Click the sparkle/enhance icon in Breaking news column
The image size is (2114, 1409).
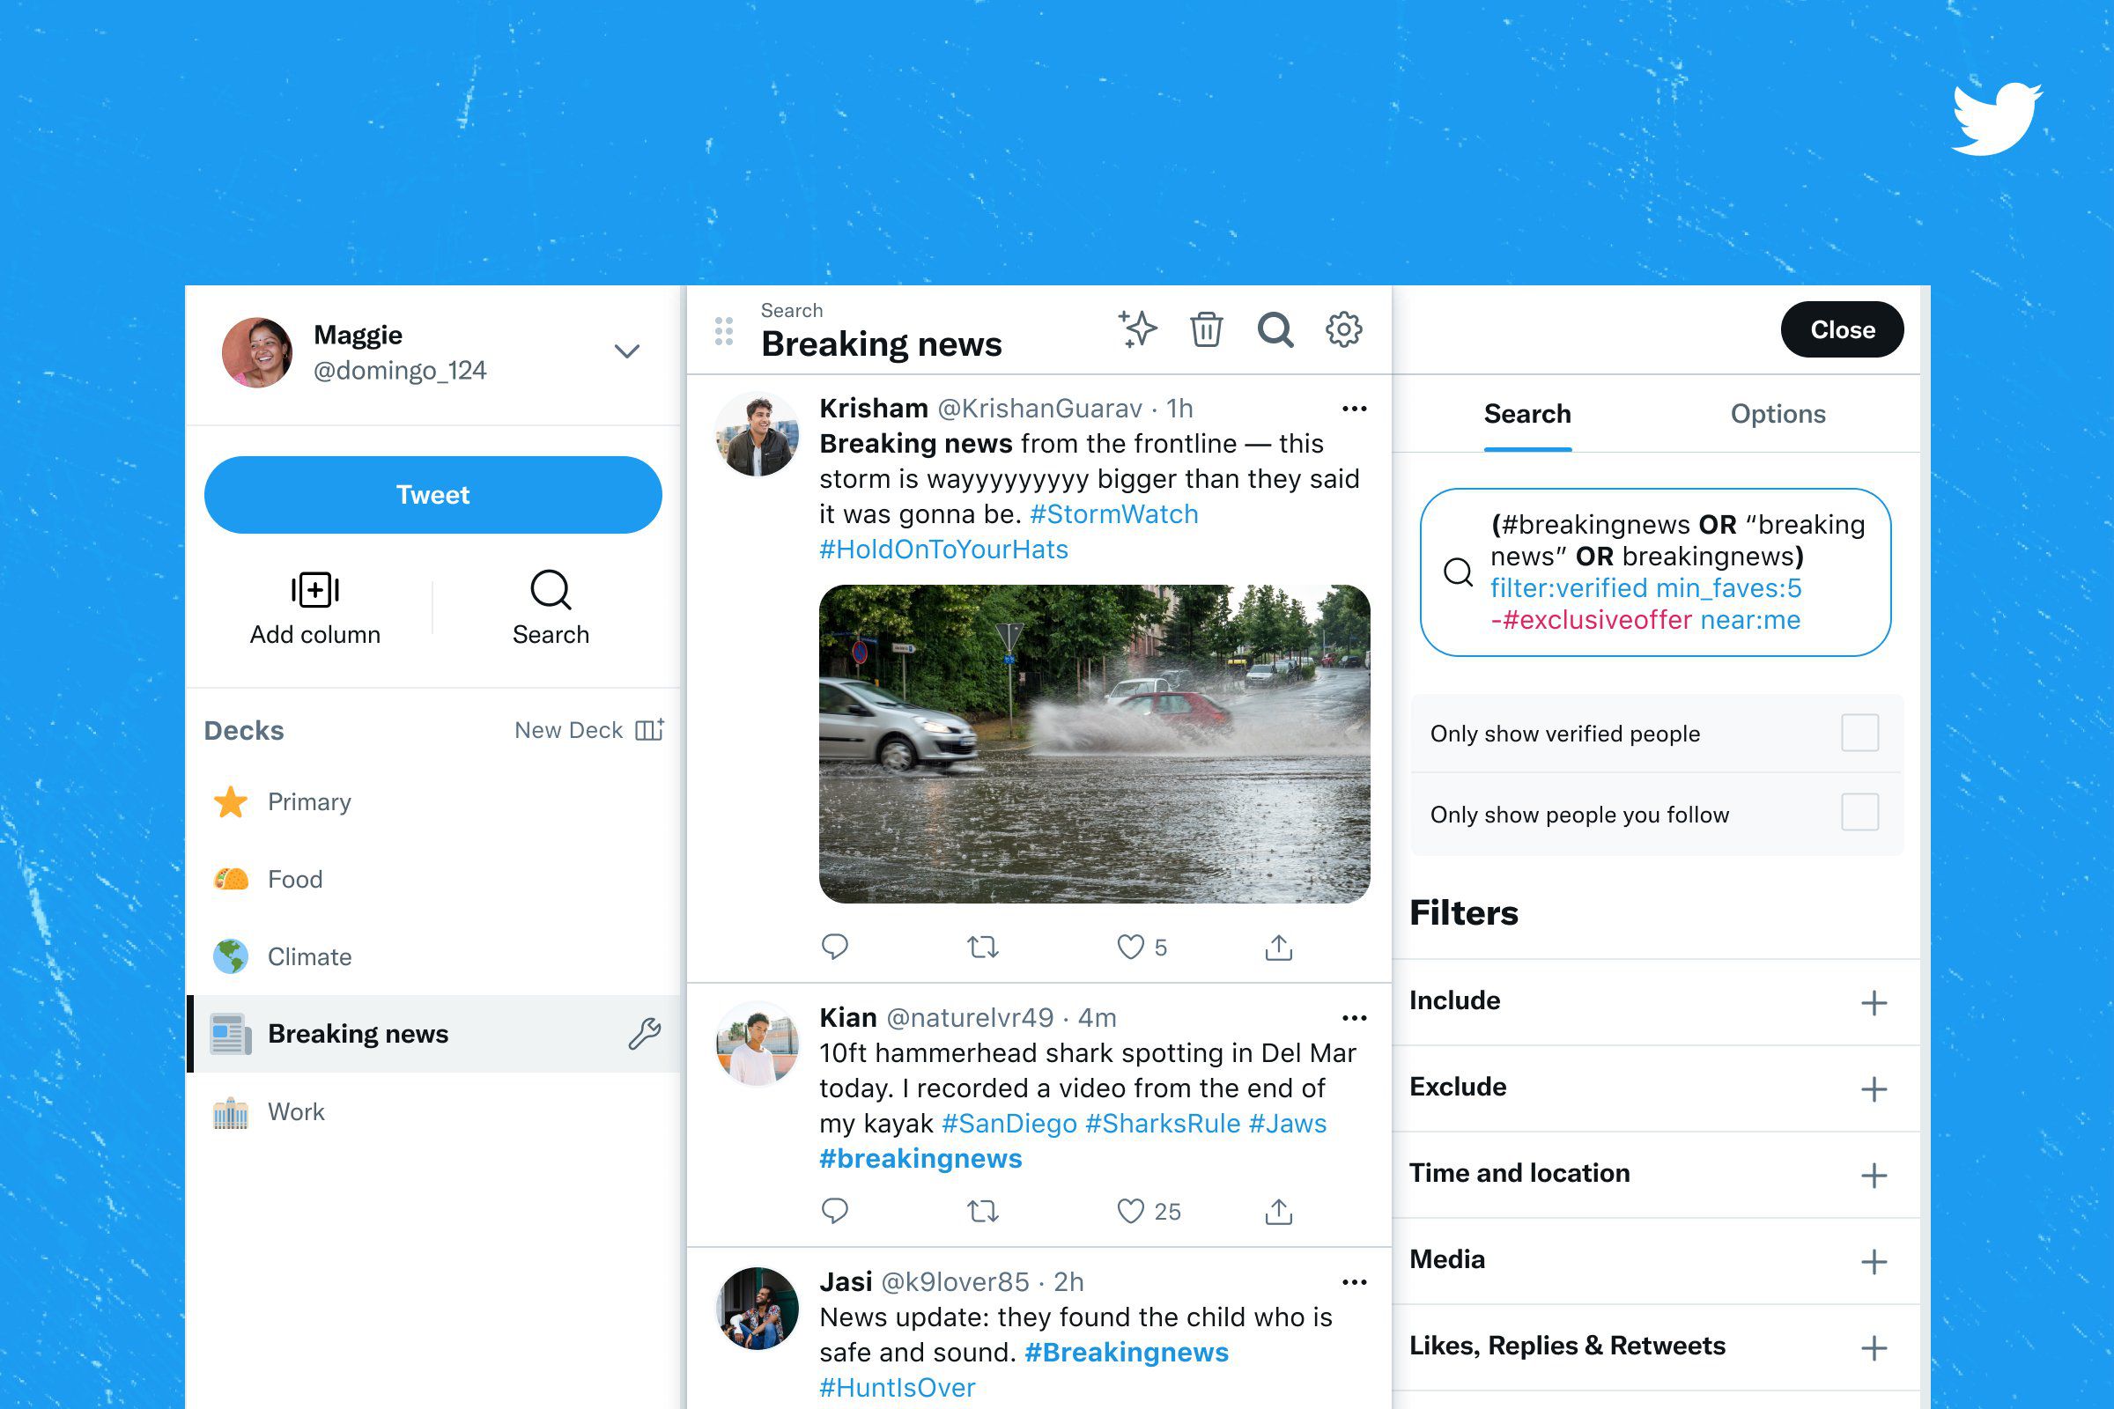point(1137,328)
